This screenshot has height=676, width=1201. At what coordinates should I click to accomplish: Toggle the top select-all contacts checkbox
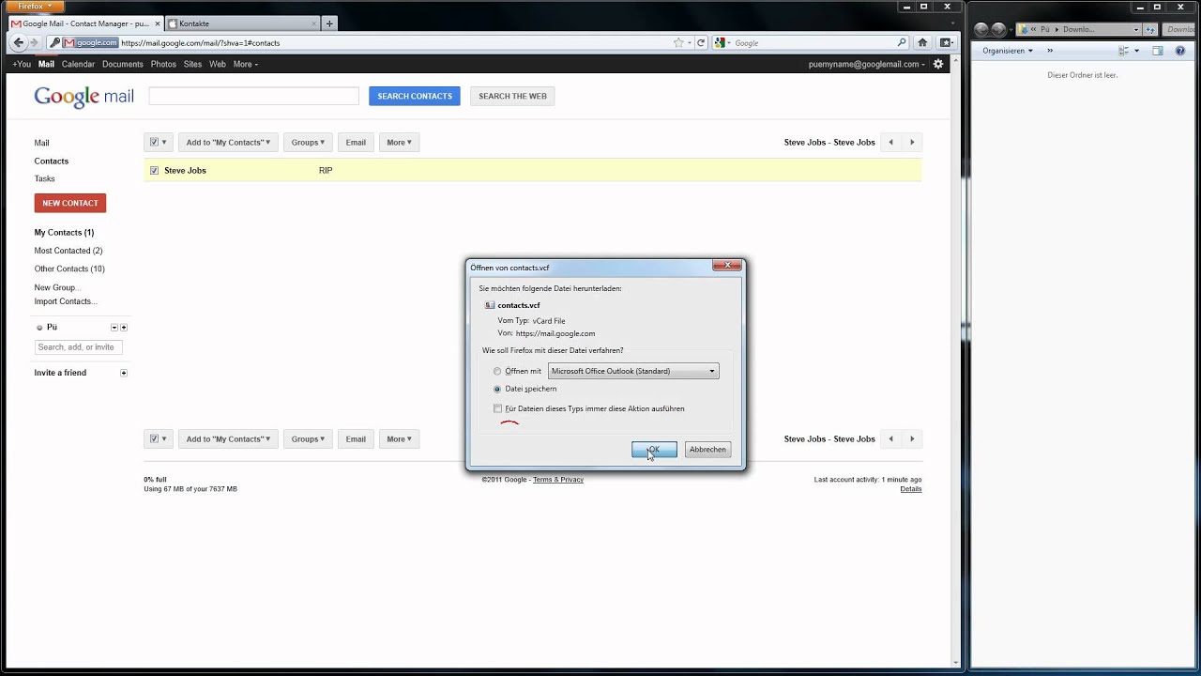click(x=154, y=143)
